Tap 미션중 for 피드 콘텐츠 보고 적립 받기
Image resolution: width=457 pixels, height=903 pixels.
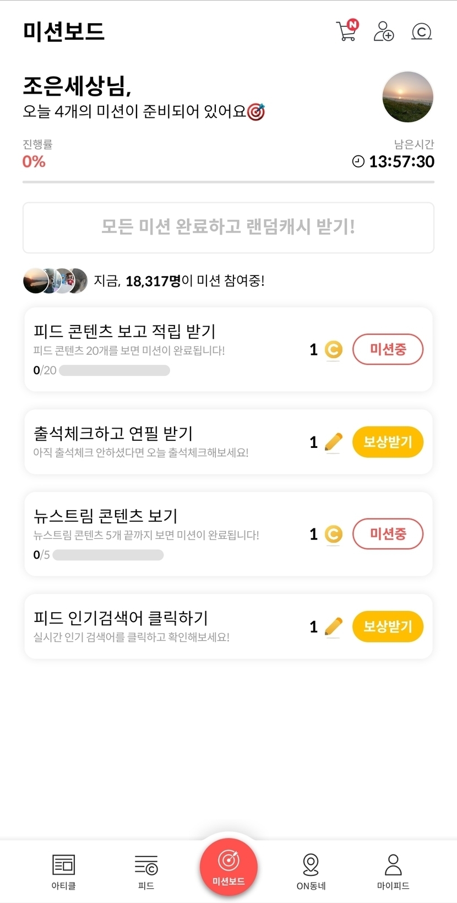point(388,349)
